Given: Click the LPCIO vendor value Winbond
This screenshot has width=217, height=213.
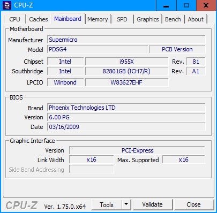Looking at the screenshot, I should coord(65,82).
